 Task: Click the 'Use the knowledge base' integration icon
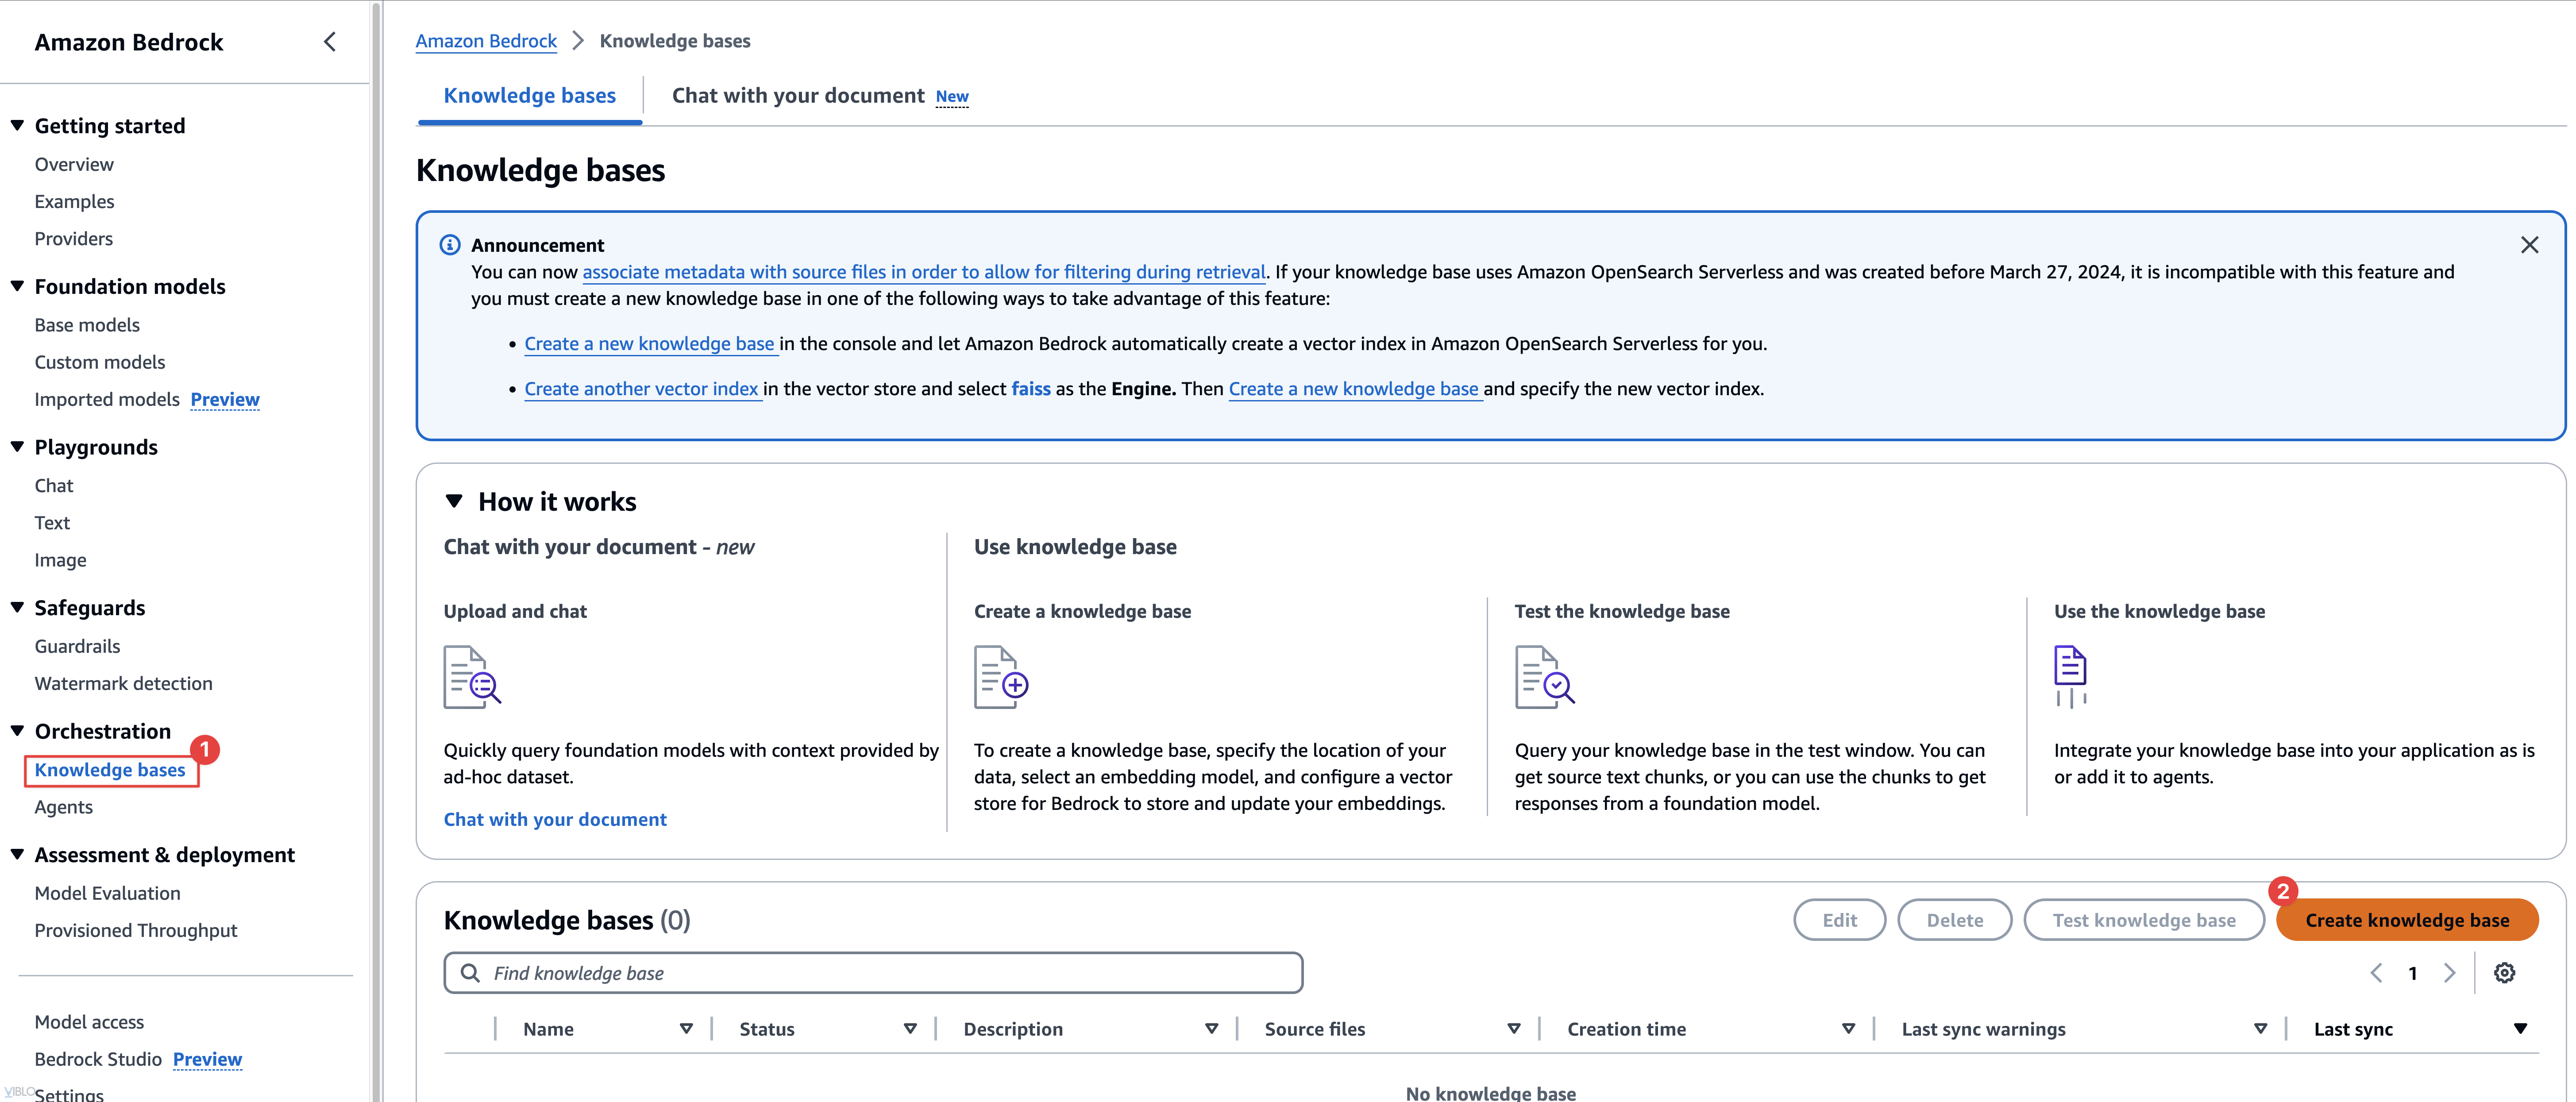tap(2070, 676)
